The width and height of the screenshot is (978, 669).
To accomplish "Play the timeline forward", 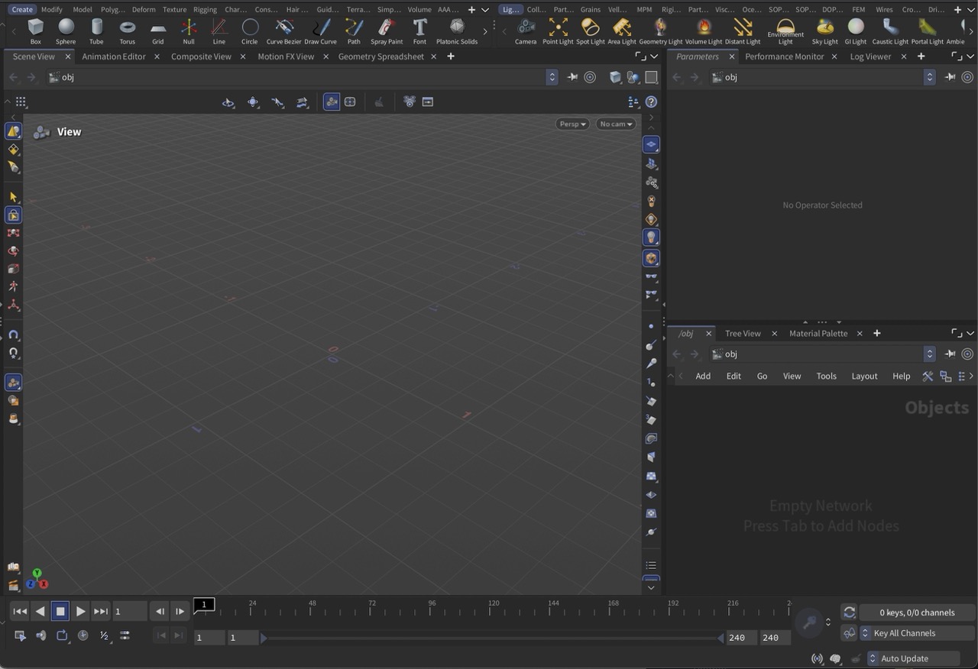I will pos(80,611).
